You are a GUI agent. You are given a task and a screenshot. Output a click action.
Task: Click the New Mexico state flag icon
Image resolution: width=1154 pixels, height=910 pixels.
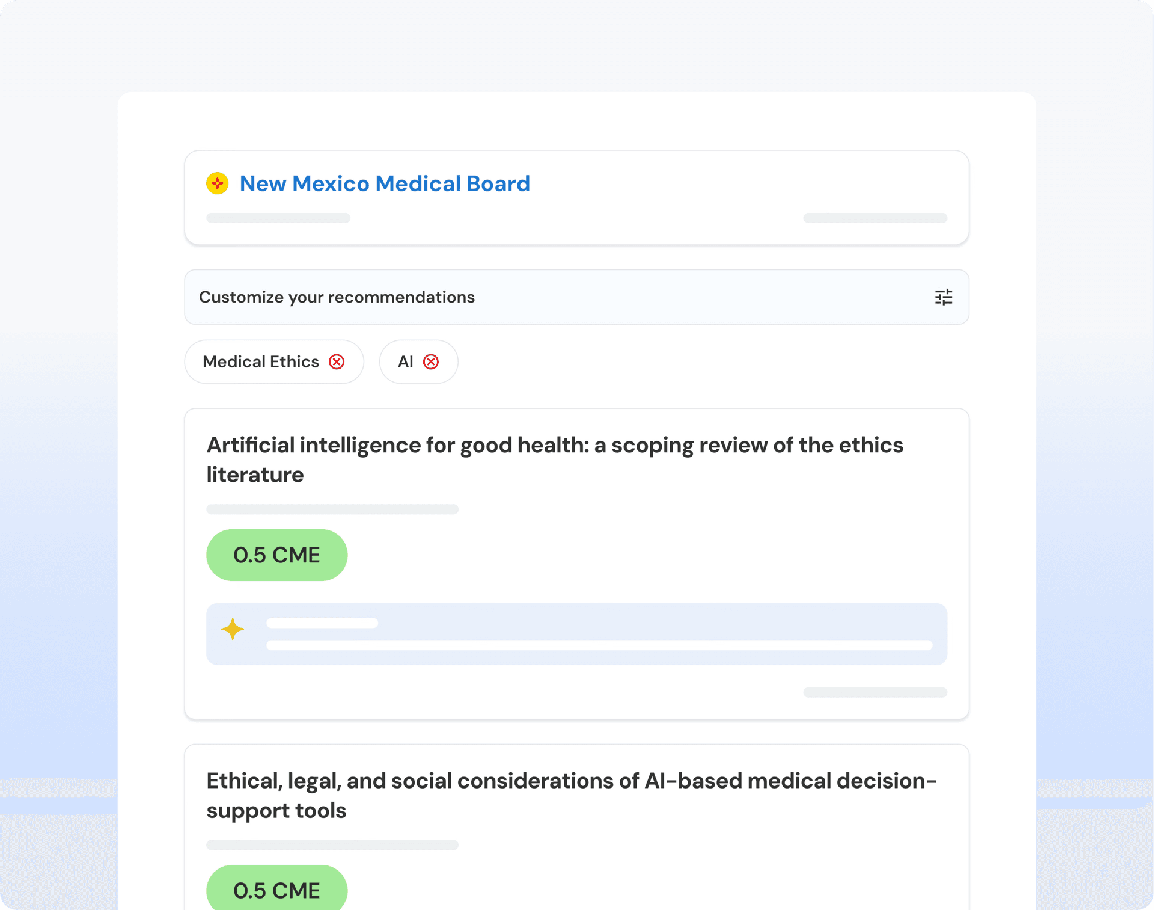(217, 183)
